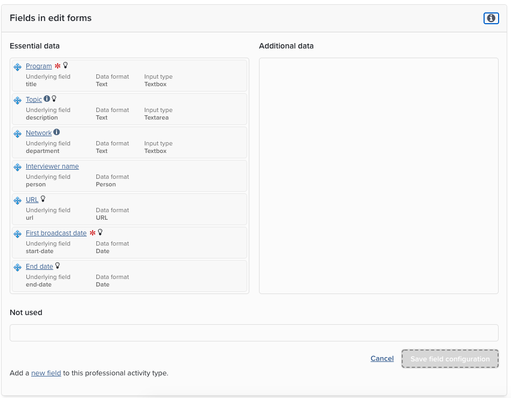Image resolution: width=511 pixels, height=398 pixels.
Task: Open the Interviewer name field link
Action: 52,166
